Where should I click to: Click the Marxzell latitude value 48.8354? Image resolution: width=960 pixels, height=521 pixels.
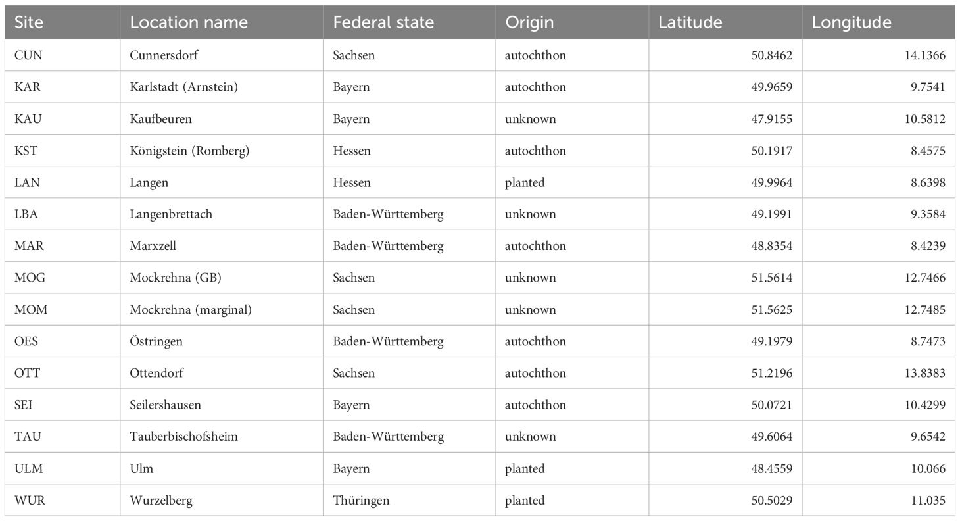point(773,246)
